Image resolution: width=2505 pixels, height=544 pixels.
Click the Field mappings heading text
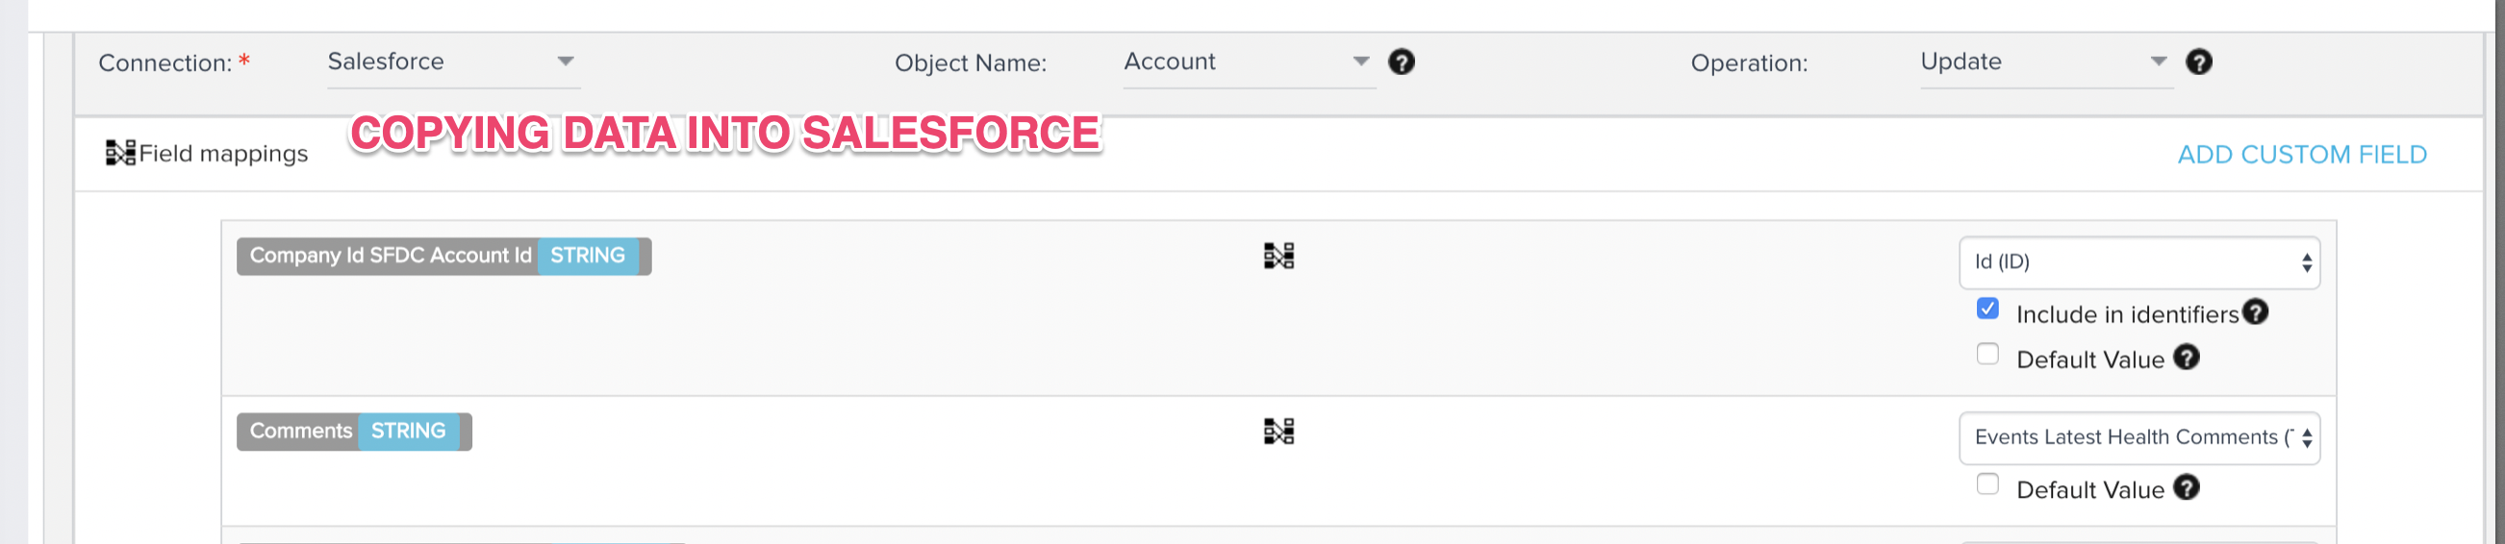[223, 154]
